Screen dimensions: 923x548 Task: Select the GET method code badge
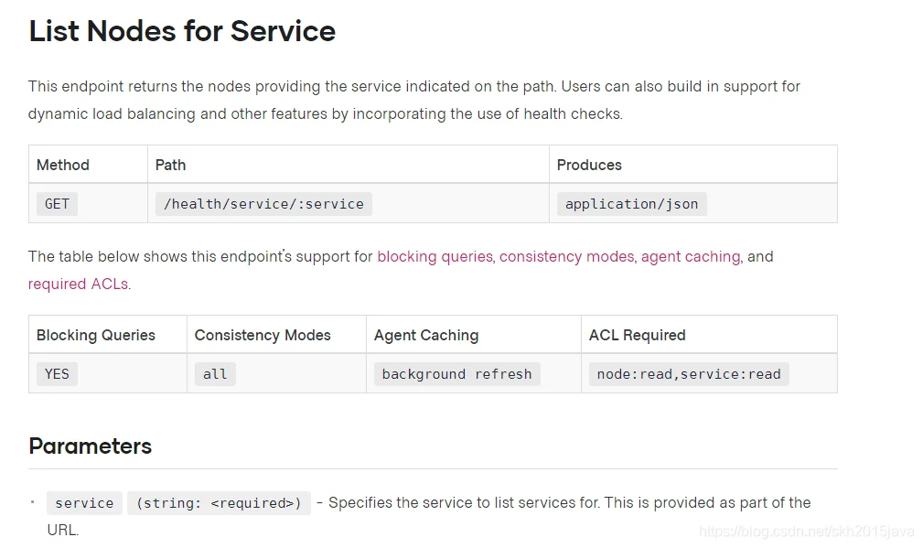tap(57, 204)
